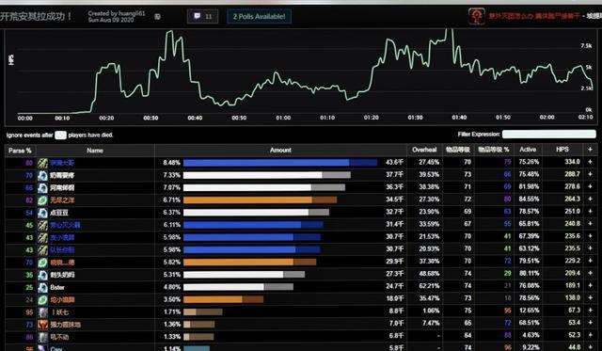Click the white healing bar in the 7.33% row
Image resolution: width=602 pixels, height=351 pixels.
(267, 175)
